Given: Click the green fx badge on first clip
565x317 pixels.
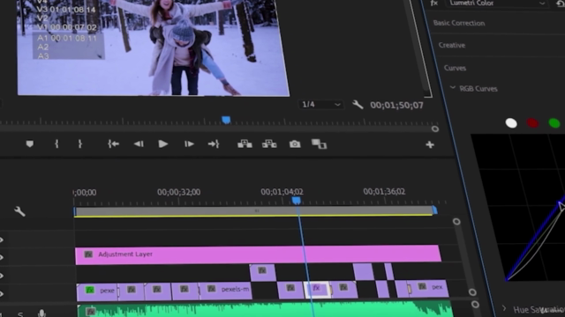Looking at the screenshot, I should click(90, 290).
